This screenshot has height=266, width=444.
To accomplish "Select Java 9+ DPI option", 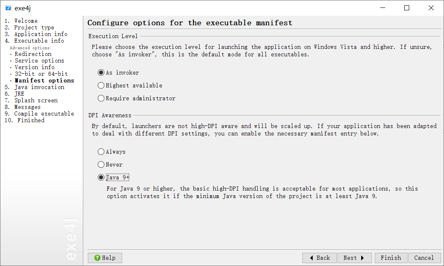I will point(101,177).
